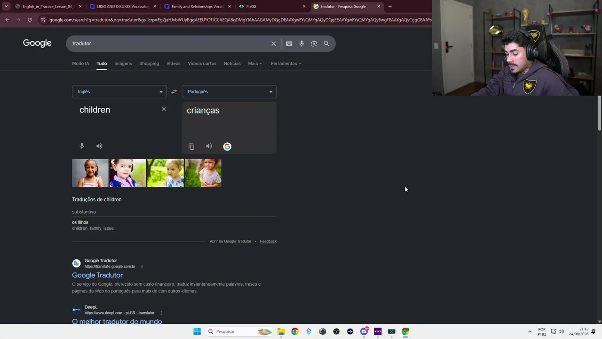
Task: Switch keyboard layout 'POR PTB2' in tray
Action: click(542, 331)
